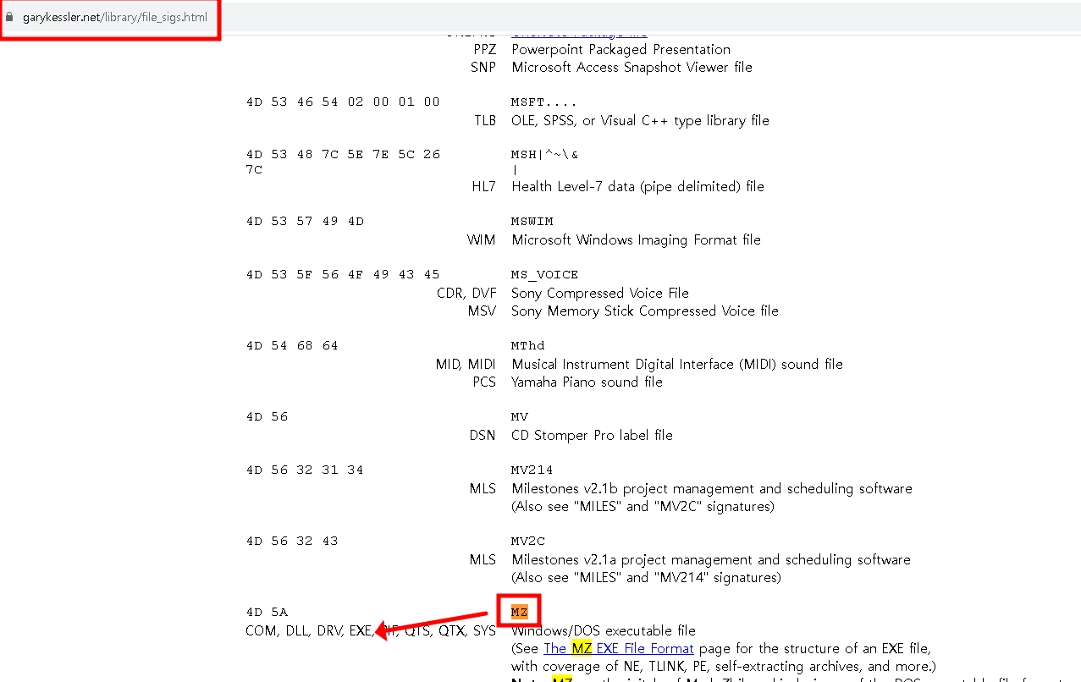The height and width of the screenshot is (682, 1081).
Task: Click the MSWIM ASCII text
Action: [532, 222]
